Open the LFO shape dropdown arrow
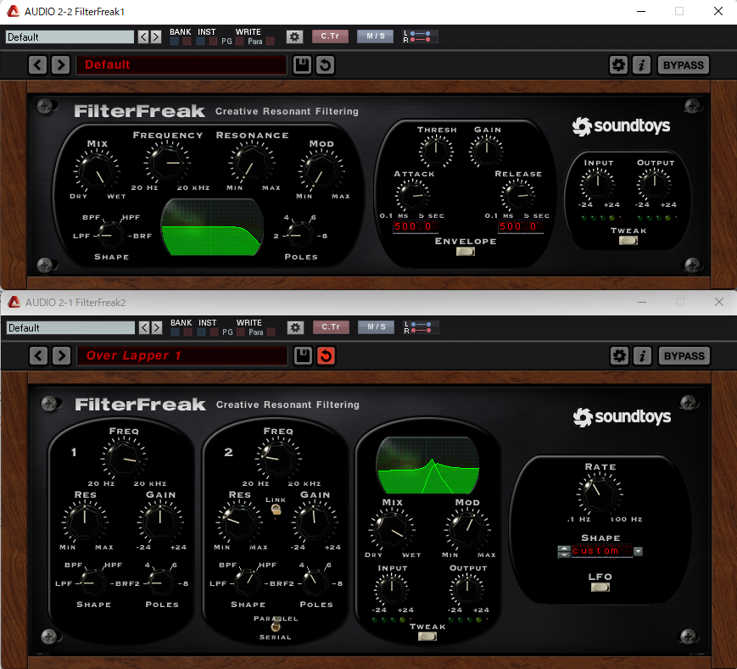737x669 pixels. [638, 551]
